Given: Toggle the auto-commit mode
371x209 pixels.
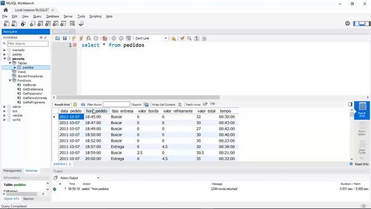Looking at the screenshot, I should [129, 38].
